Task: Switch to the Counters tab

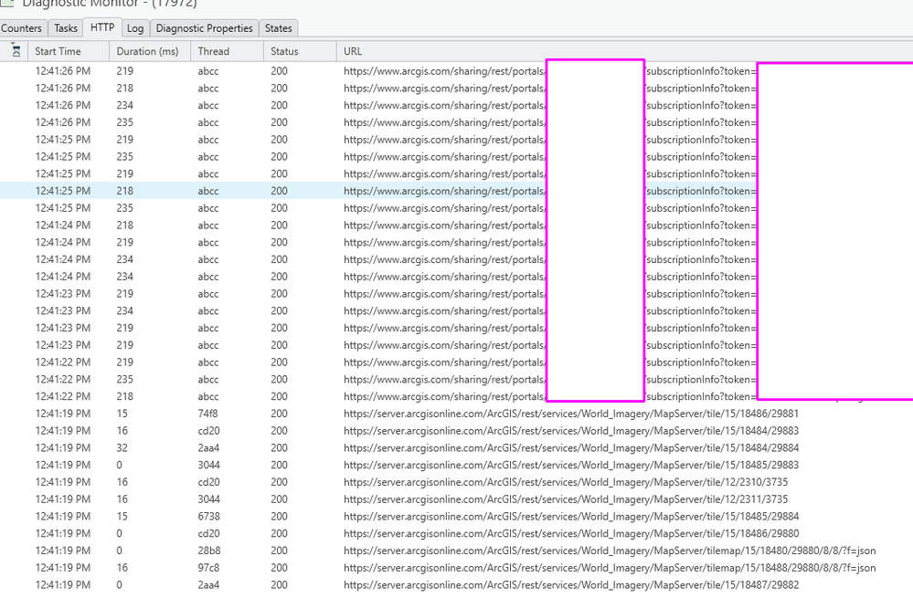Action: coord(22,28)
